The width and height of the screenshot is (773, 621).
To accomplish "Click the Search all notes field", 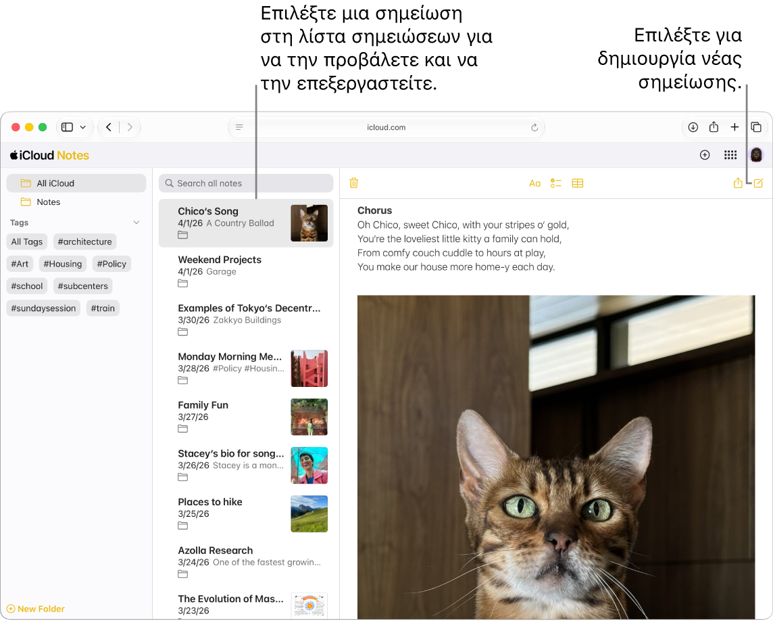I will pos(246,183).
